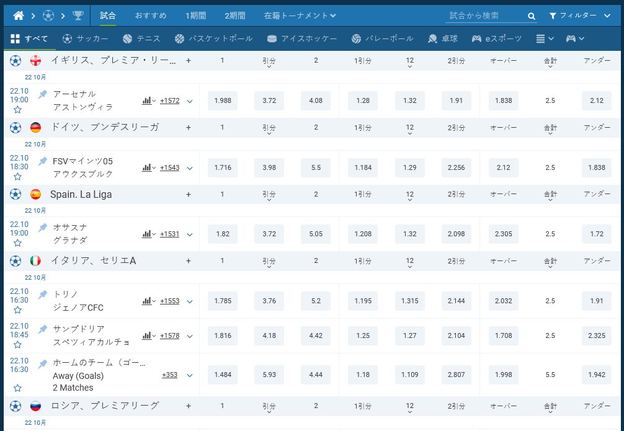624x431 pixels.
Task: Pin the トリノ match
Action: point(43,295)
